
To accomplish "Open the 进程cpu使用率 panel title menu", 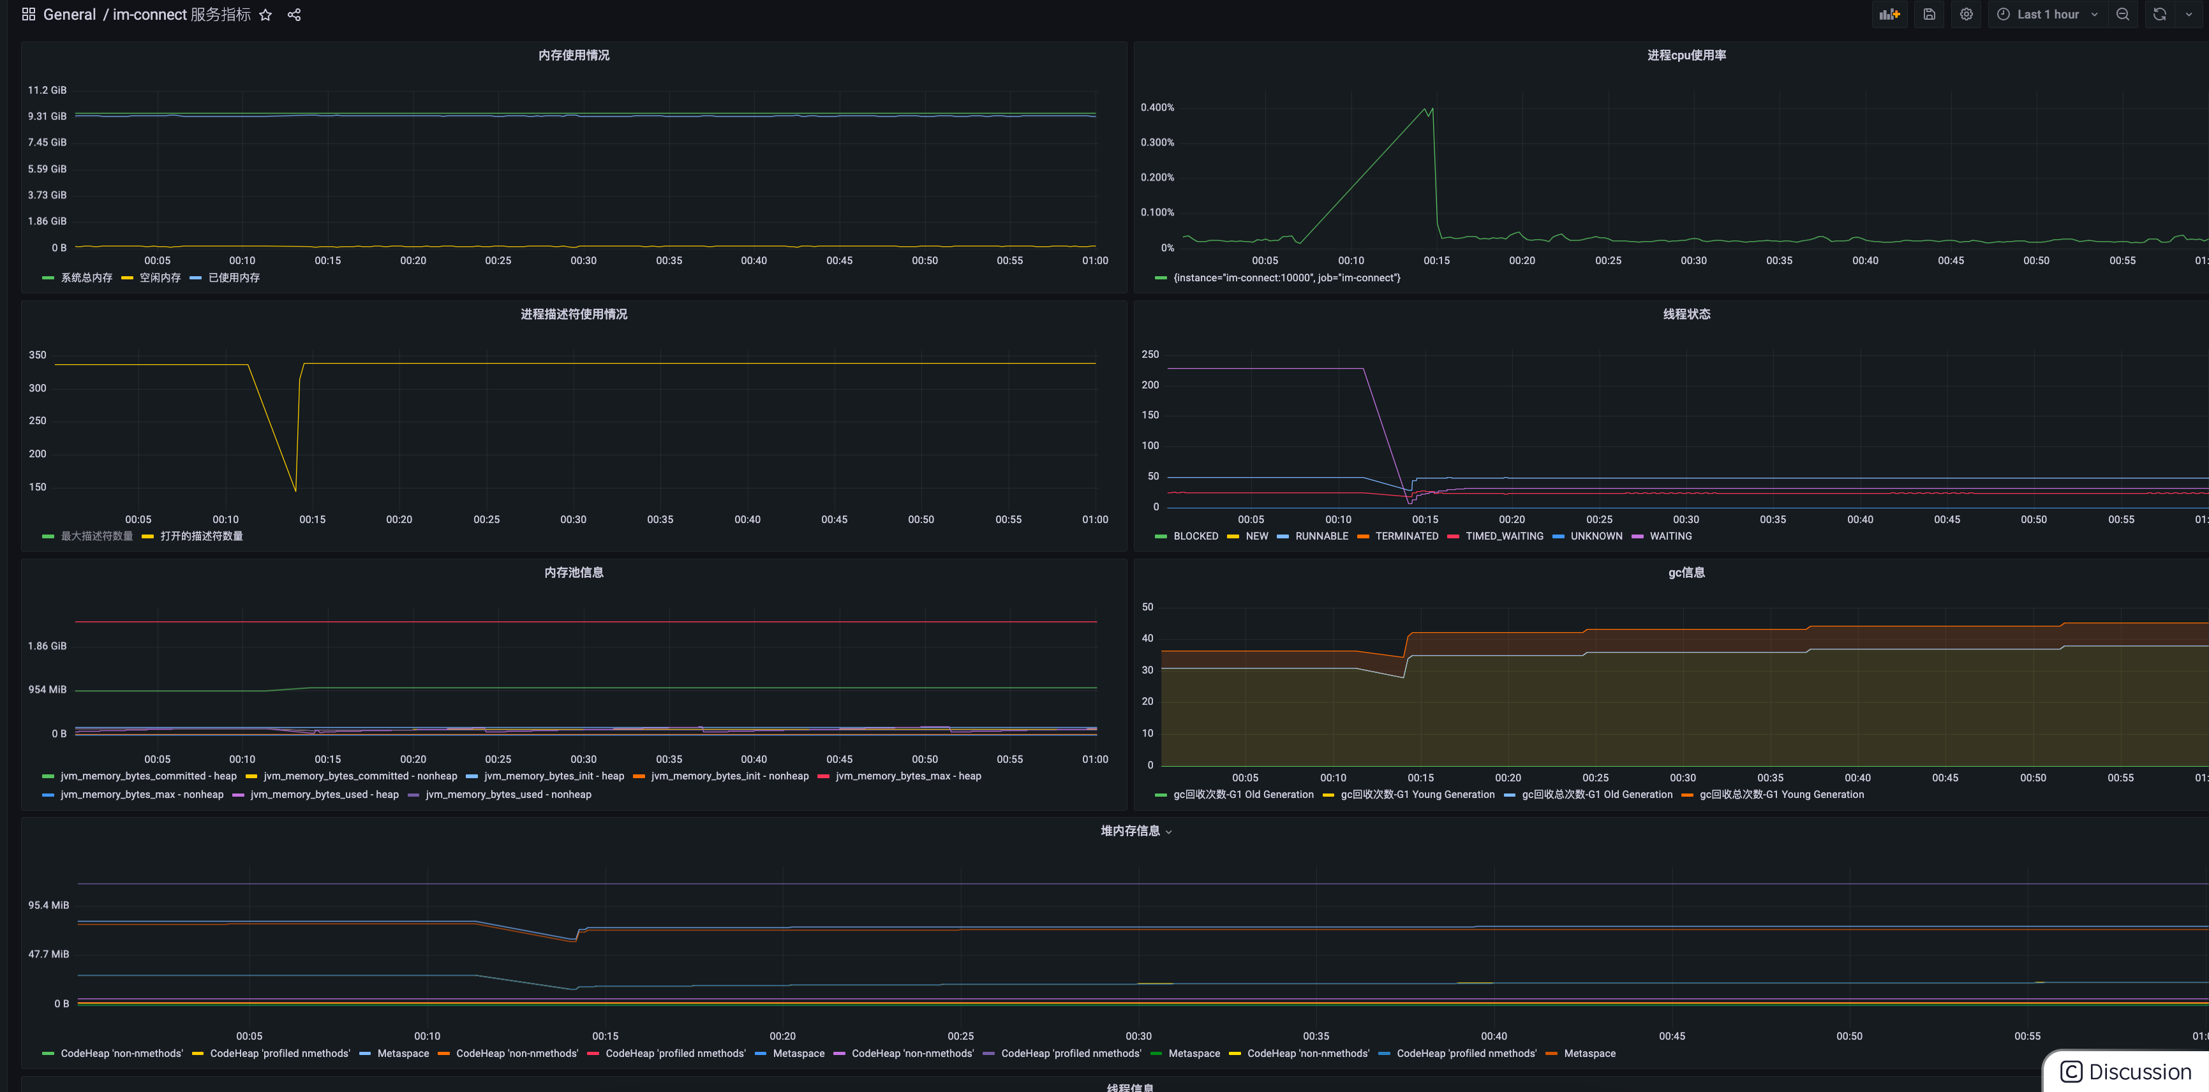I will coord(1686,55).
